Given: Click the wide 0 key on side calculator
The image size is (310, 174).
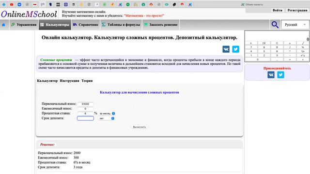Looking at the screenshot, I should click(258, 59).
